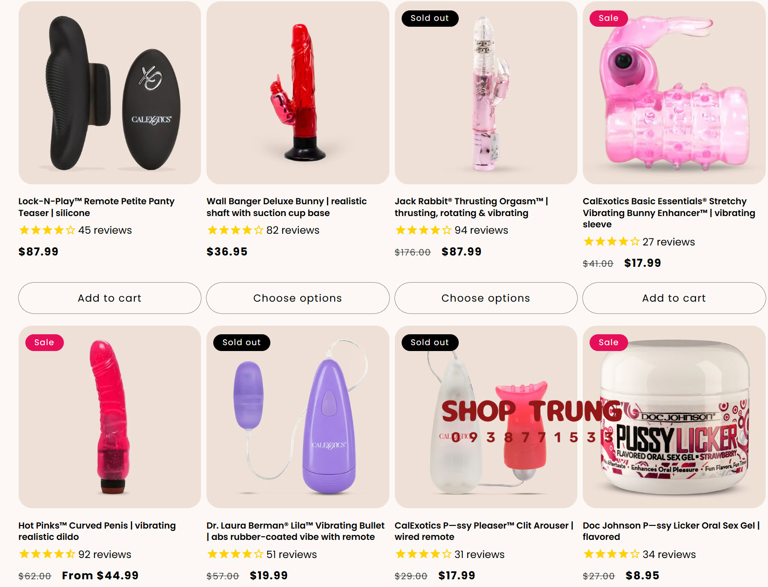
Task: Add the Stretchy Vibrating Bunny Enhancer to cart
Action: [674, 298]
